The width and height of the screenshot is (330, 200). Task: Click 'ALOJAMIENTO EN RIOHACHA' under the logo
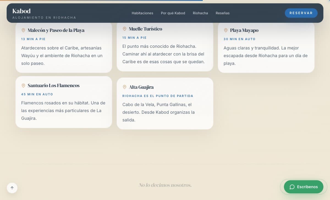click(x=44, y=17)
